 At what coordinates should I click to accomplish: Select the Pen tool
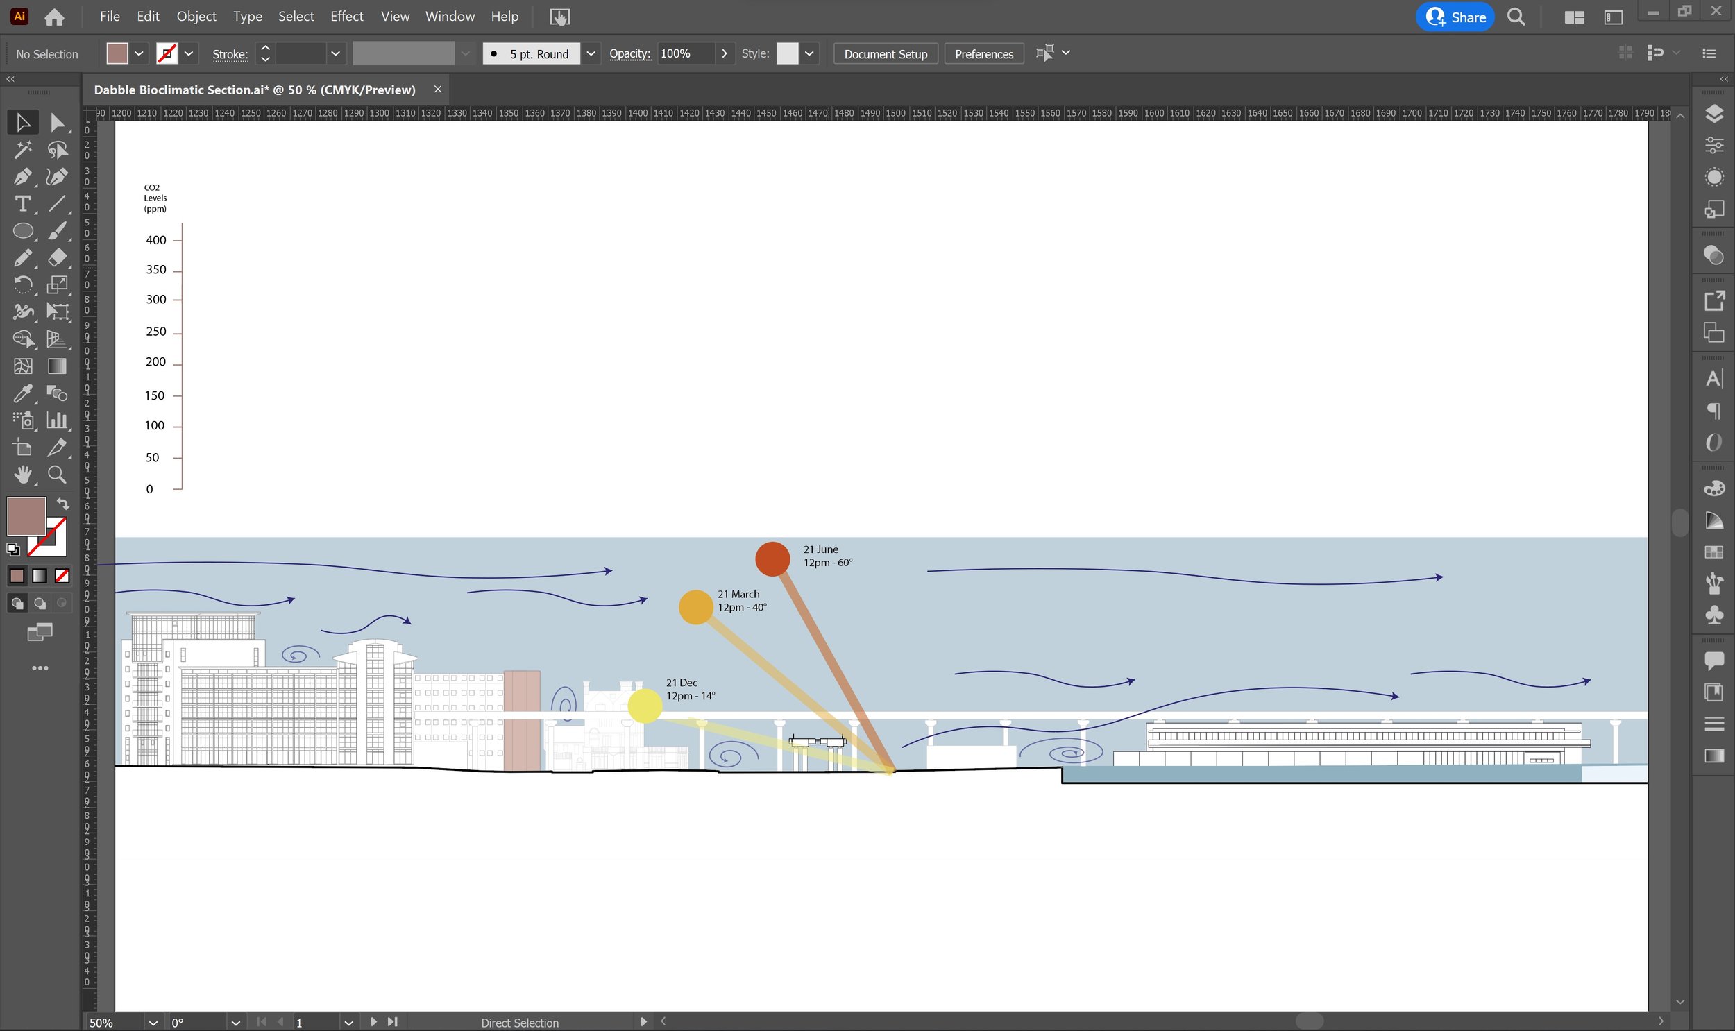[x=22, y=176]
